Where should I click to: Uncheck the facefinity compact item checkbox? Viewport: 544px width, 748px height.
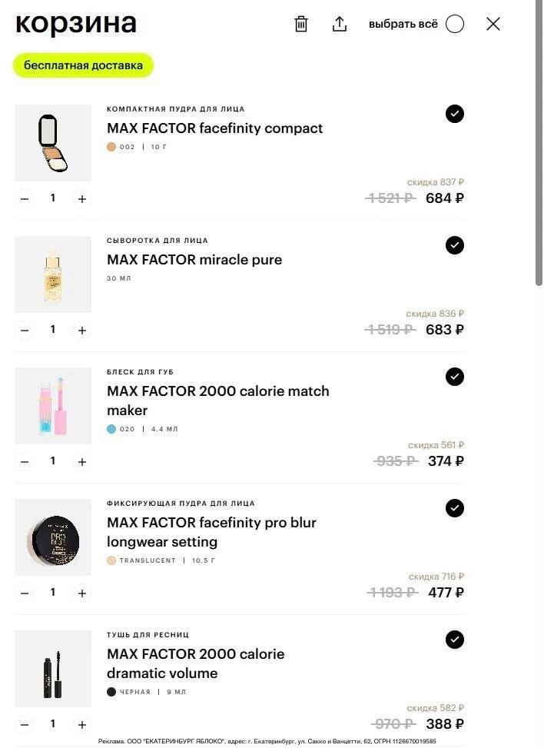pyautogui.click(x=455, y=114)
